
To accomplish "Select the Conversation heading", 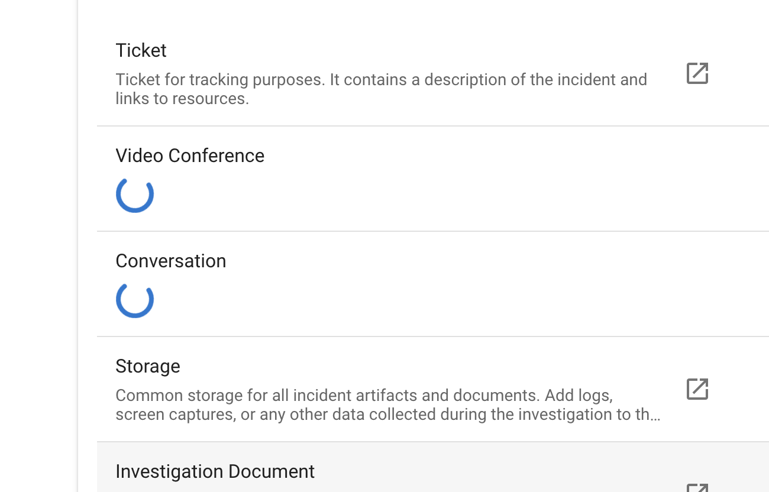I will click(x=170, y=261).
